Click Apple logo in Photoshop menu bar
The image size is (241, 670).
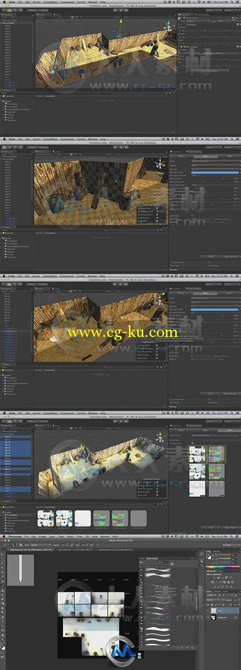4,536
